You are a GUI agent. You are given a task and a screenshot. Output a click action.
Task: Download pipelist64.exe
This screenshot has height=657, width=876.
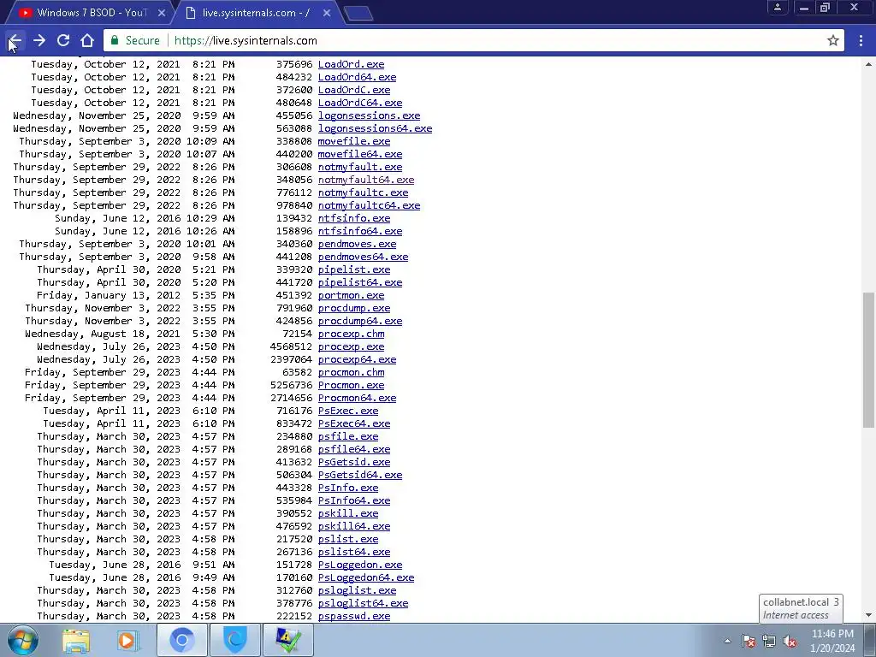360,282
